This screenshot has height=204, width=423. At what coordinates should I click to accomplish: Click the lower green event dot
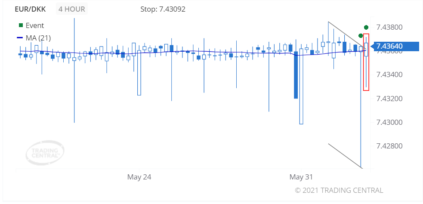(x=361, y=35)
